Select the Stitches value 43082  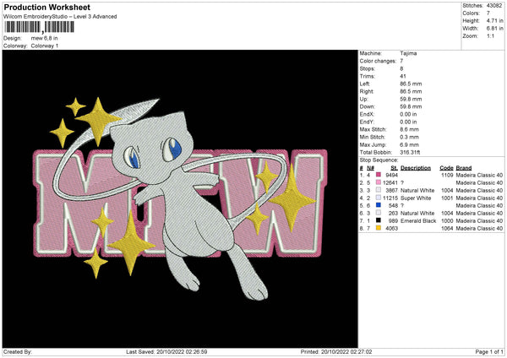point(494,6)
